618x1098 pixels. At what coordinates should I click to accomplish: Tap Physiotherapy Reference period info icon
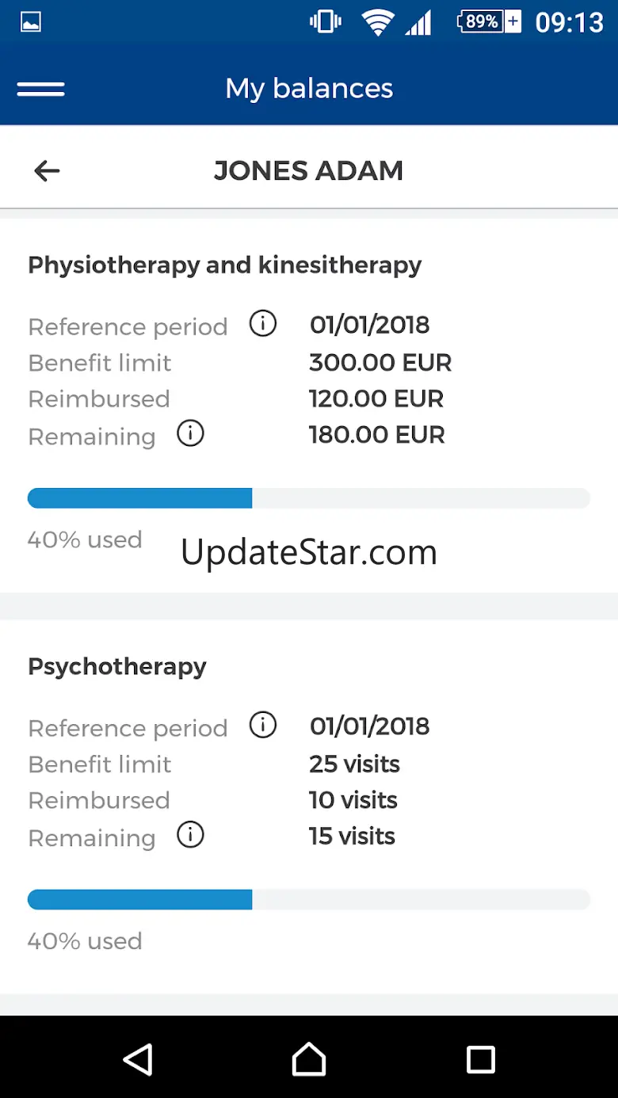[263, 324]
